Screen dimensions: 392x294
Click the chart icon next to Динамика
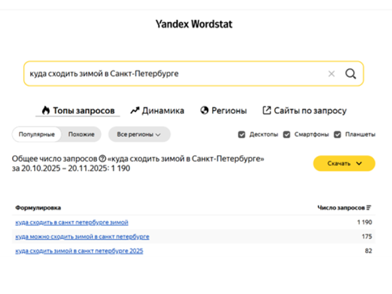[135, 110]
